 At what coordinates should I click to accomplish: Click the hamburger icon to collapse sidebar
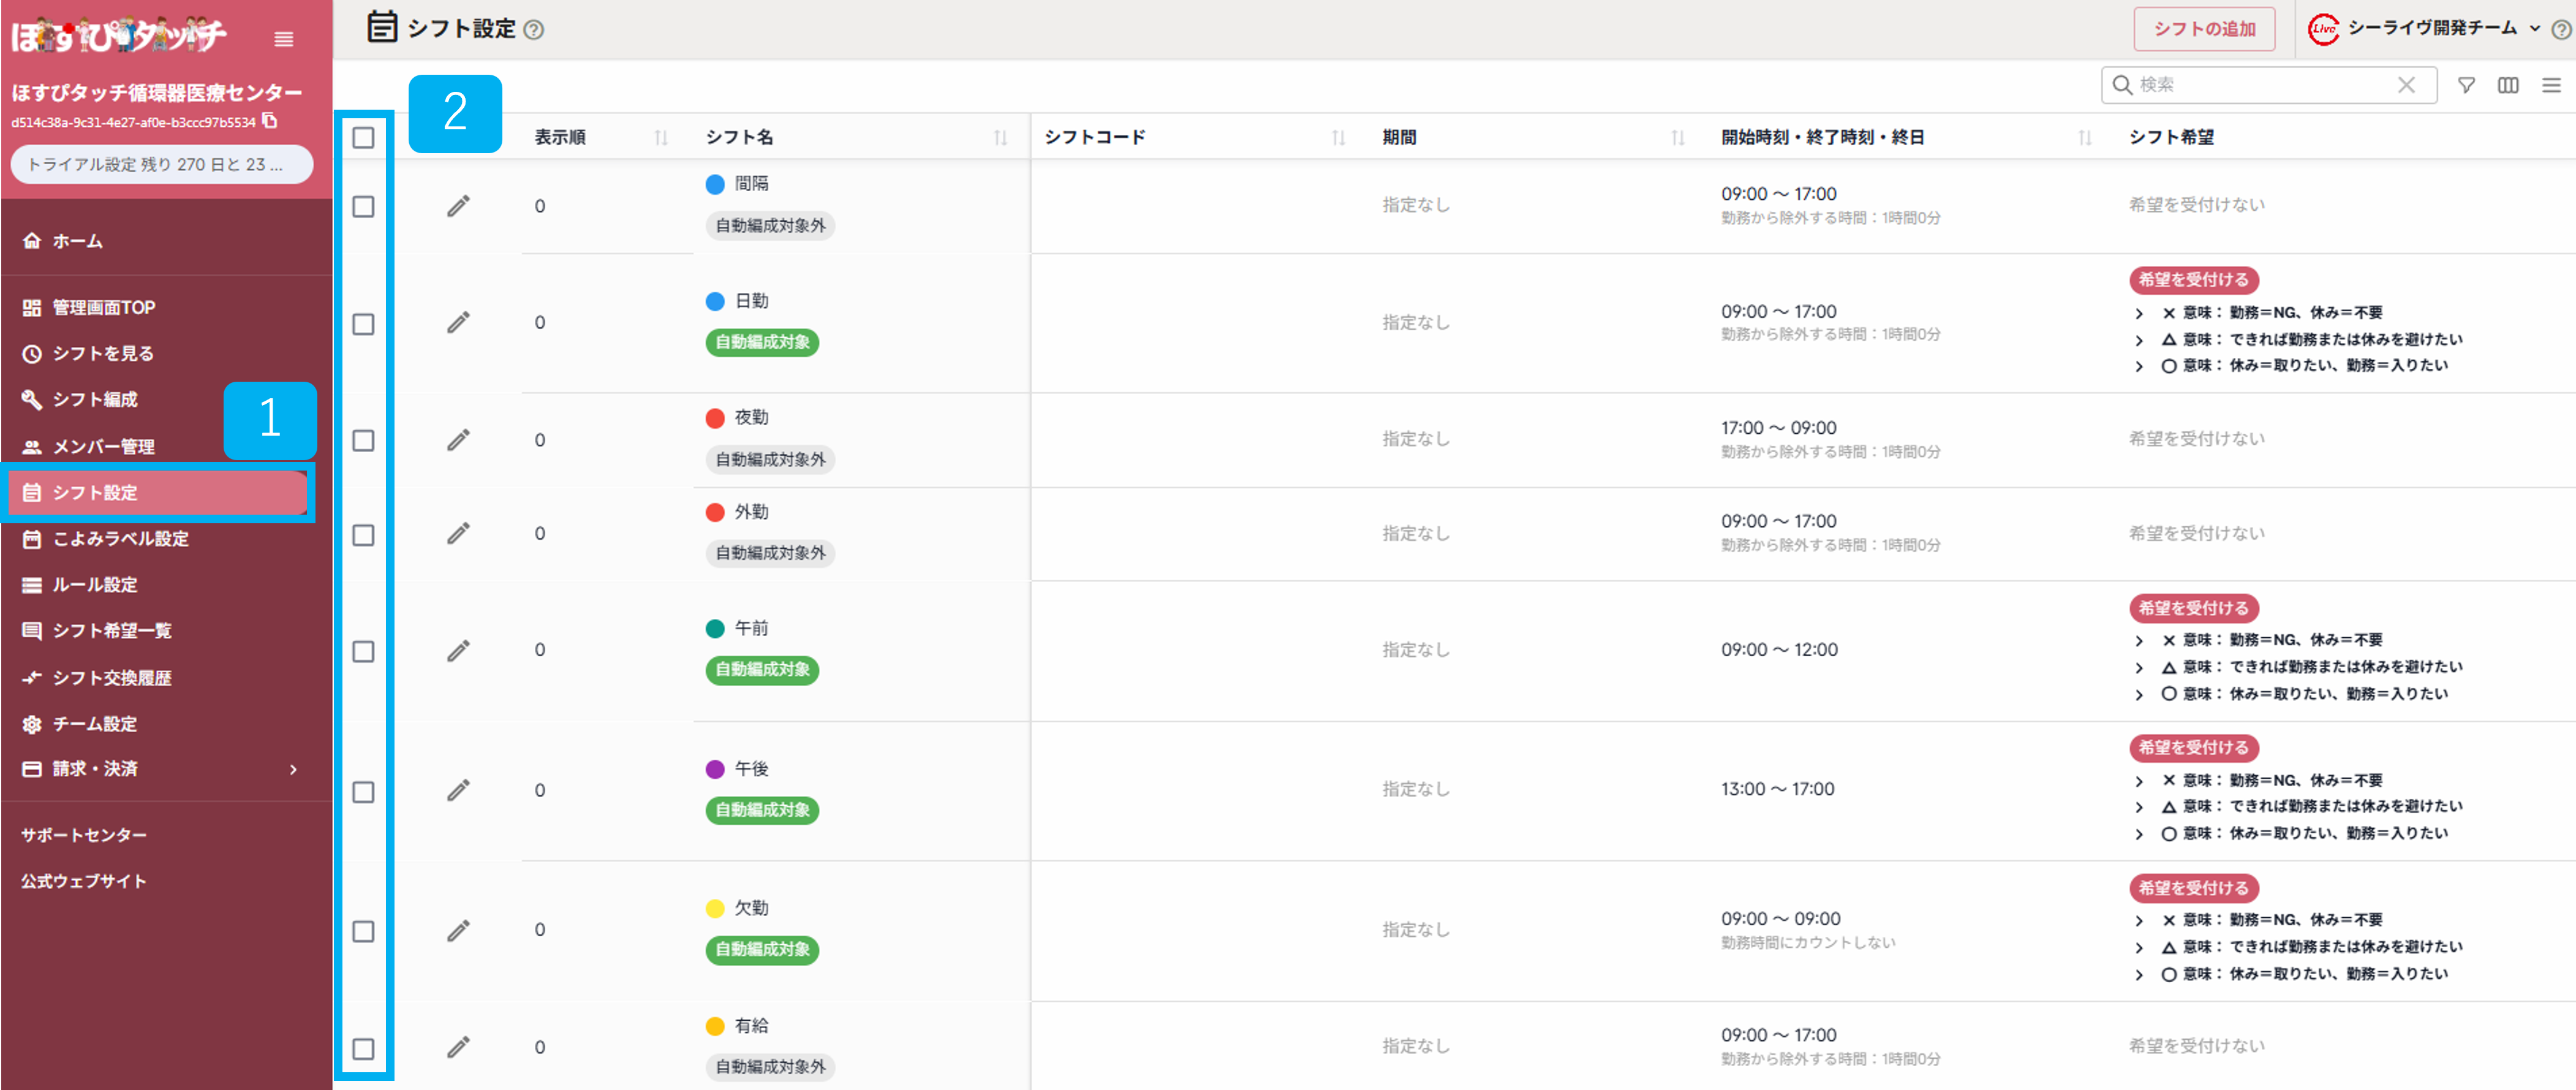(x=284, y=39)
